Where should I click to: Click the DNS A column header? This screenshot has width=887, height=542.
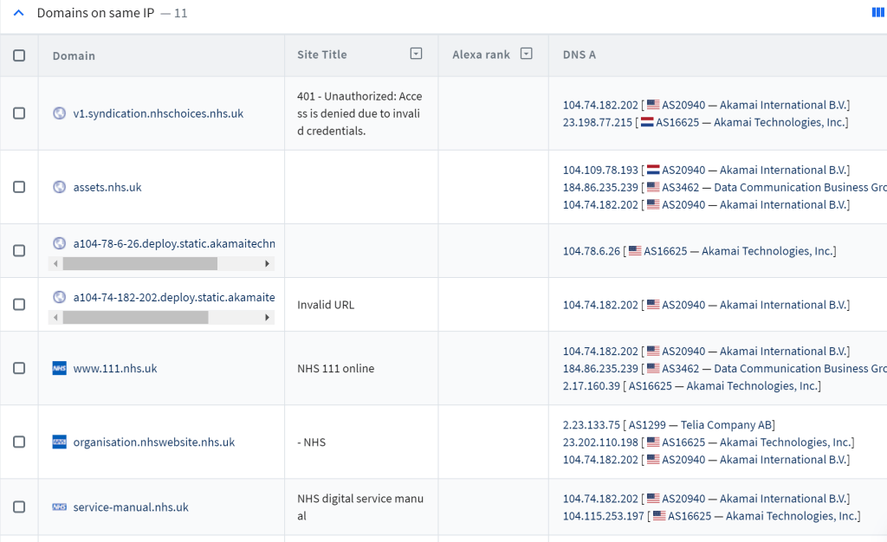pos(579,55)
